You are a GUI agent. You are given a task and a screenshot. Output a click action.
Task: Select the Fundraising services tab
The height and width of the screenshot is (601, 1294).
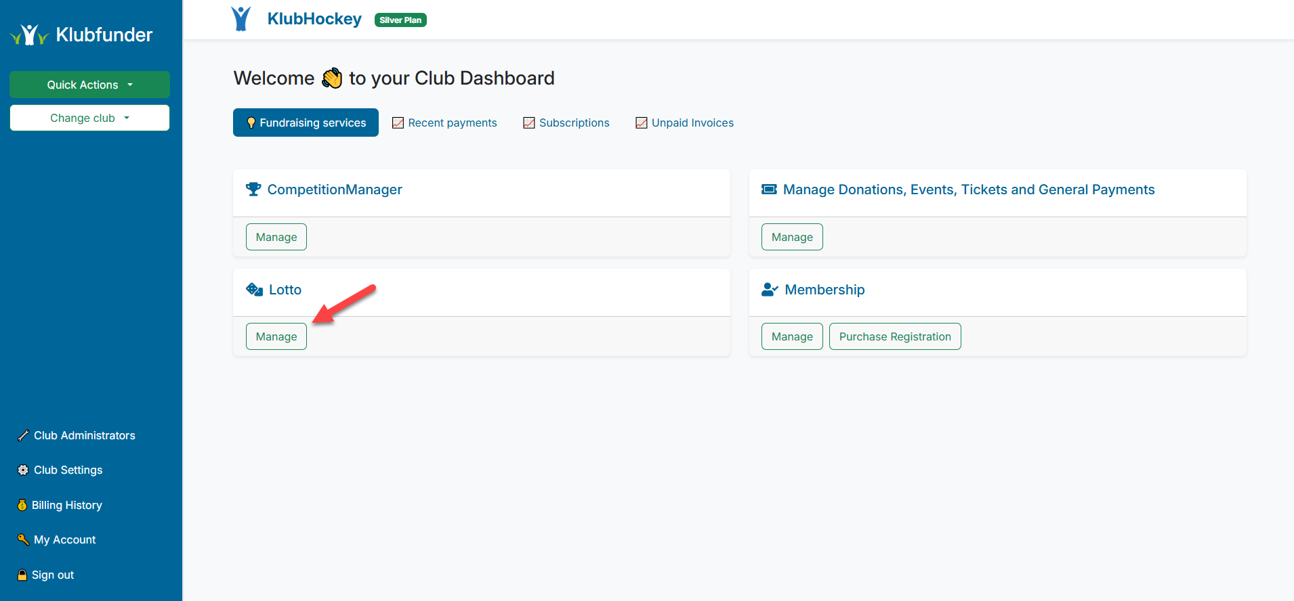[x=306, y=123]
